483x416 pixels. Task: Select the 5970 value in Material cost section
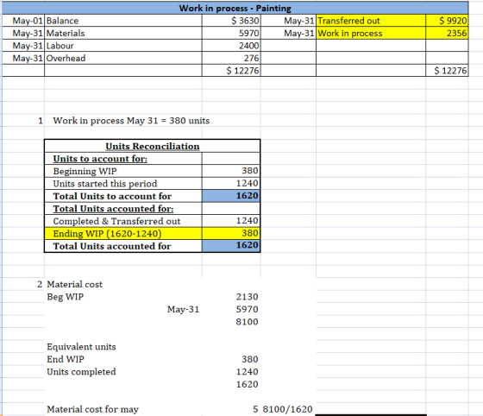247,309
